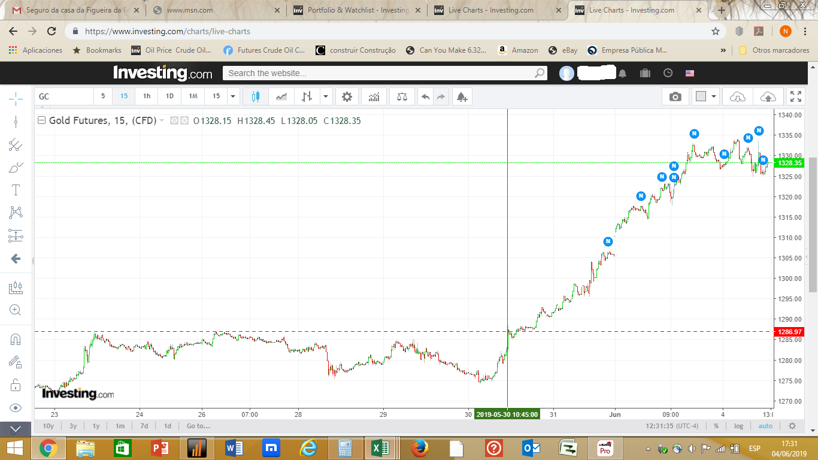The image size is (818, 460).
Task: Set time range to 1d
Action: [x=168, y=426]
